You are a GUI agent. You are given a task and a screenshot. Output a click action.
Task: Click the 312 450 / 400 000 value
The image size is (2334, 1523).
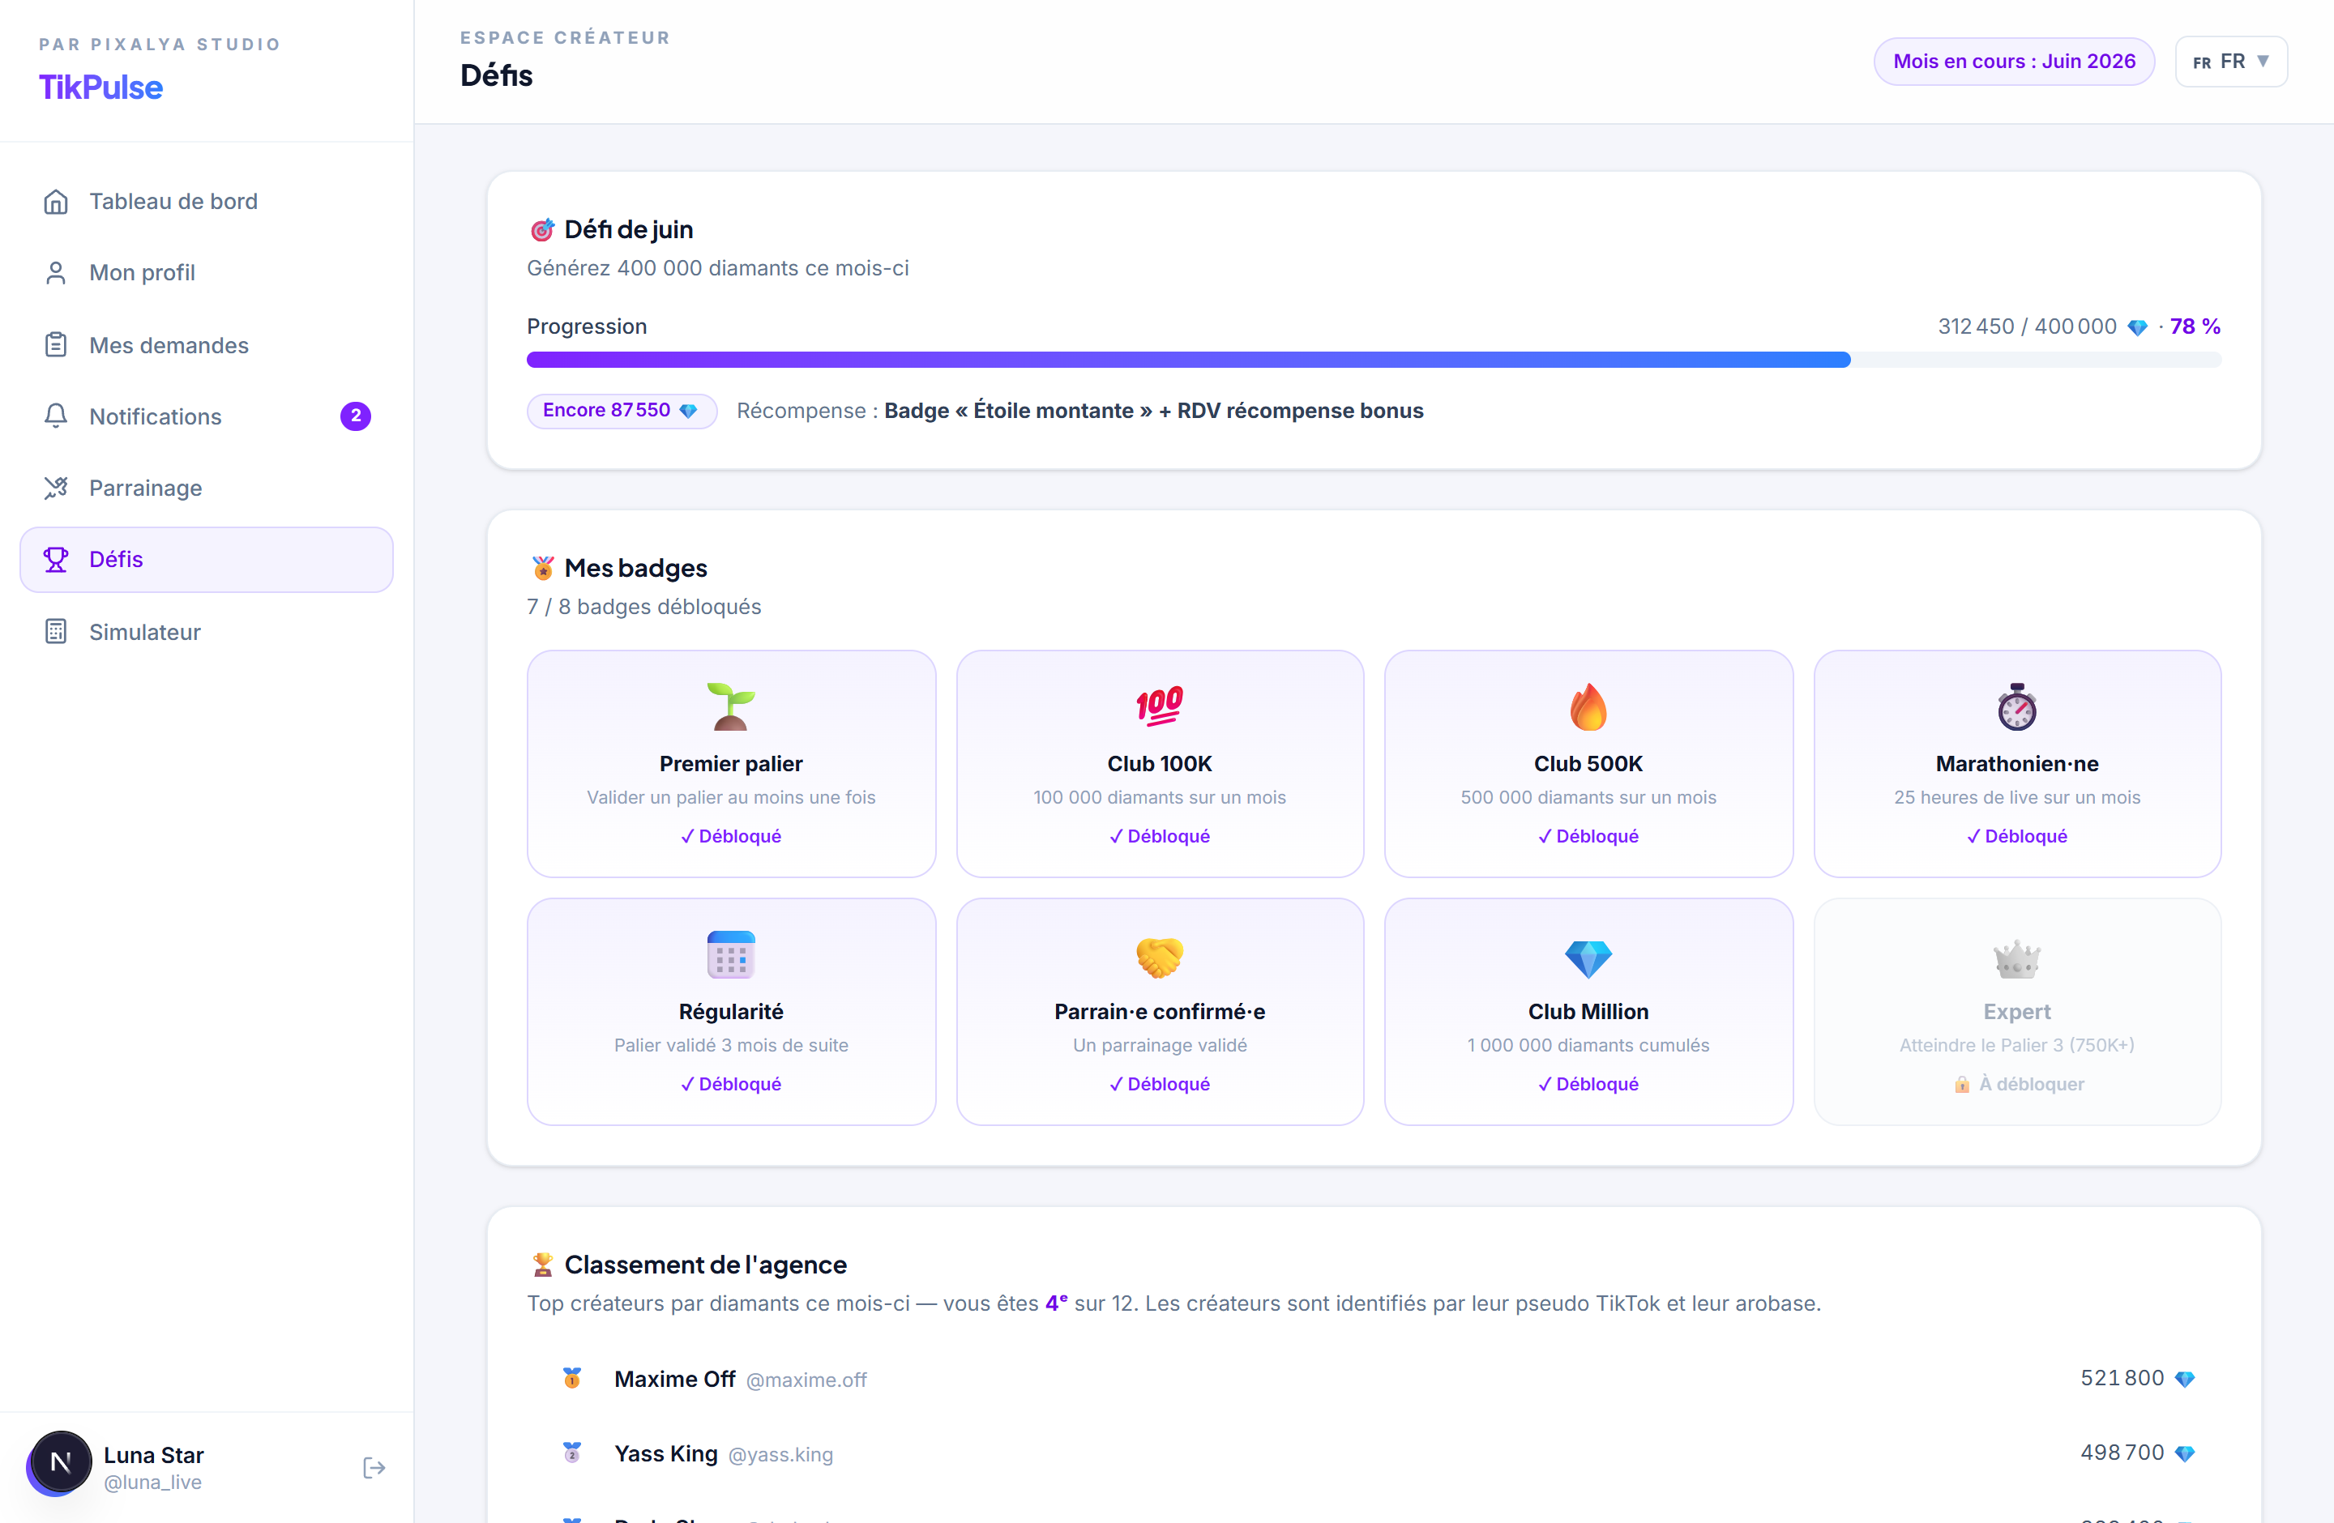(2027, 326)
